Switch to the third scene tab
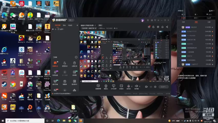The height and width of the screenshot is (123, 218). pos(70,25)
